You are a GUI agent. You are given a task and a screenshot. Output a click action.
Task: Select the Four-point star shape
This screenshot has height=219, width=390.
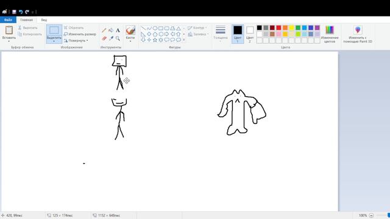point(149,40)
